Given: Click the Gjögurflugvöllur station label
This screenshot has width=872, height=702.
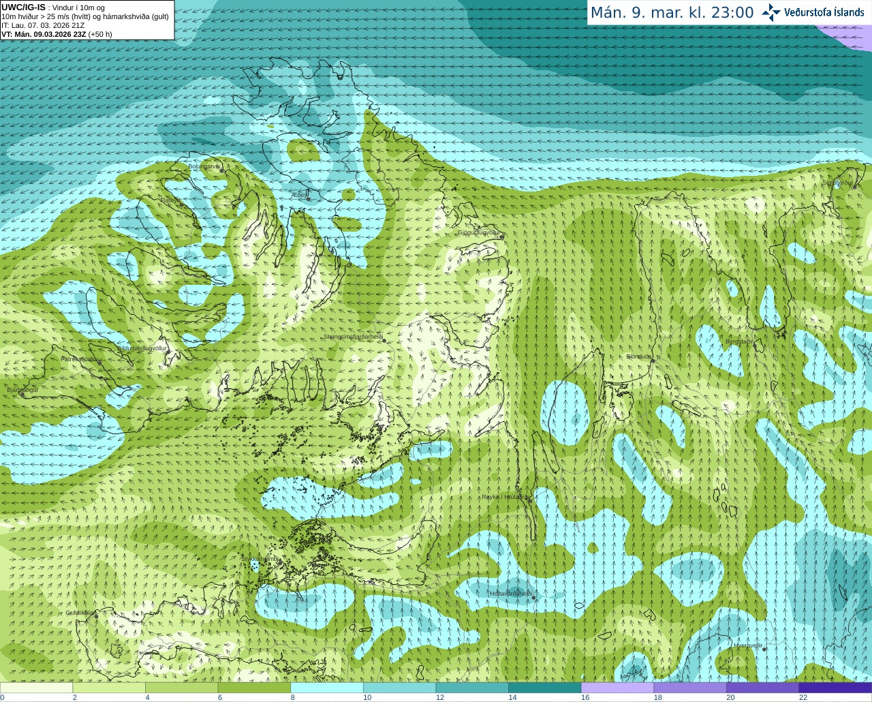Looking at the screenshot, I should pos(478,232).
